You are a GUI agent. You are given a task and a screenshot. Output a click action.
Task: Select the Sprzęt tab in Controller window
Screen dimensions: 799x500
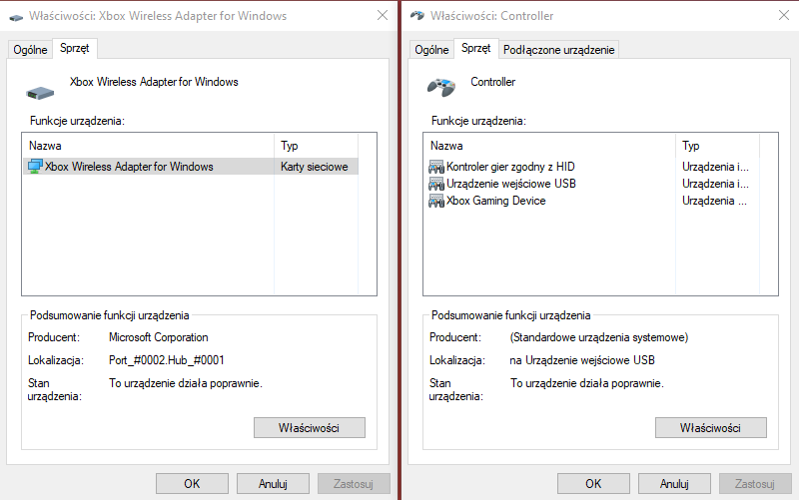coord(476,48)
